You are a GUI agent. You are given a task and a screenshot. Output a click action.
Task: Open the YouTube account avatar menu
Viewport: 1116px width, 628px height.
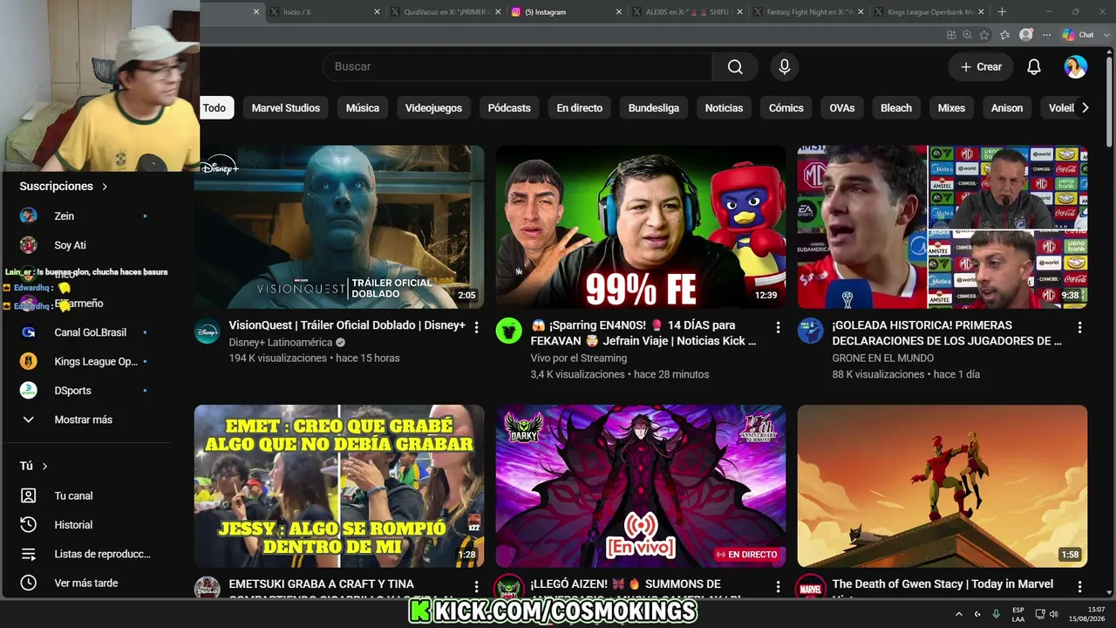(1076, 66)
